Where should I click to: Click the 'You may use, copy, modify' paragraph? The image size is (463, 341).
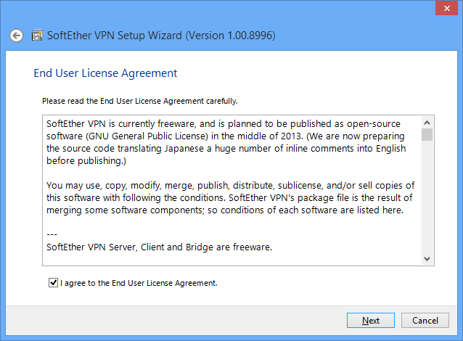(x=230, y=198)
